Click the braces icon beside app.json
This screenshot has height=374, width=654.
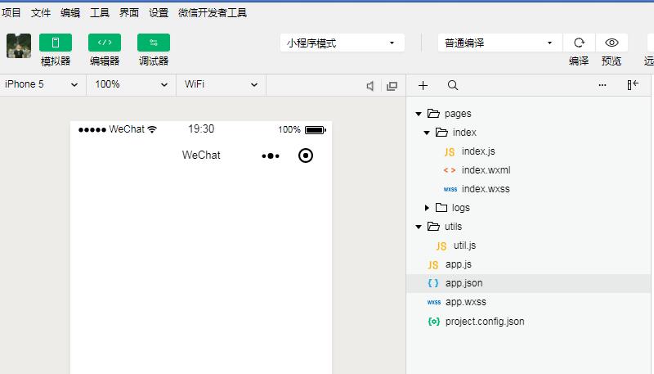click(x=433, y=283)
